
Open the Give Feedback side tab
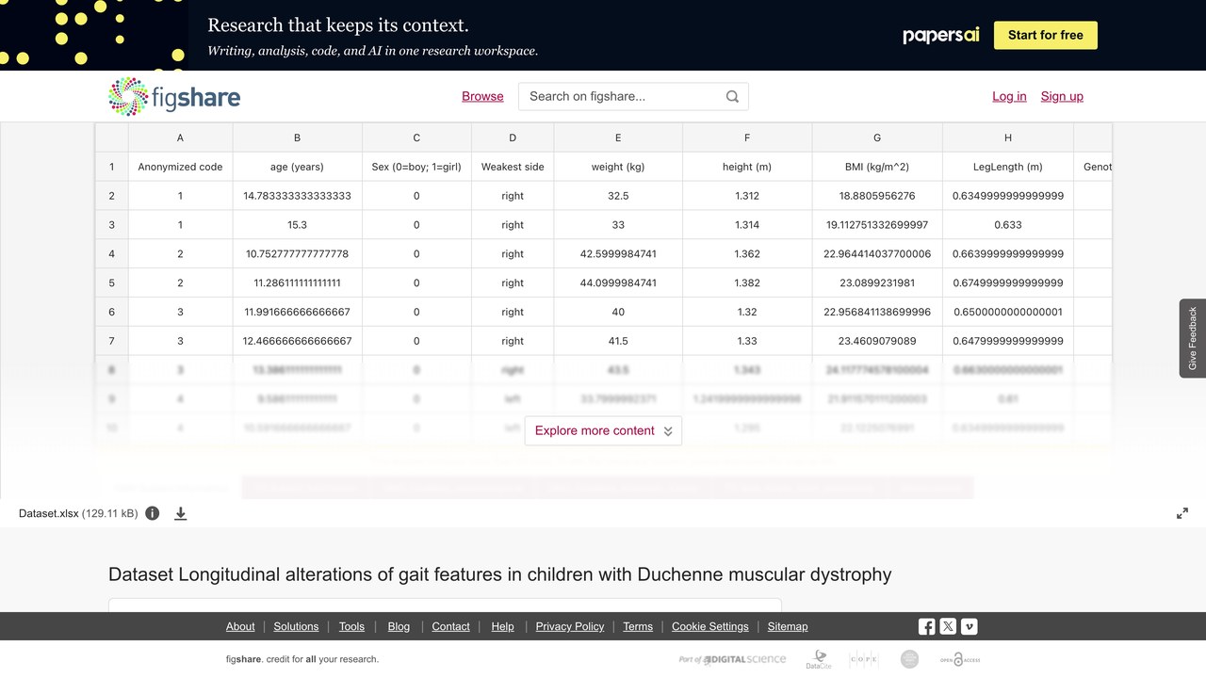pyautogui.click(x=1193, y=338)
